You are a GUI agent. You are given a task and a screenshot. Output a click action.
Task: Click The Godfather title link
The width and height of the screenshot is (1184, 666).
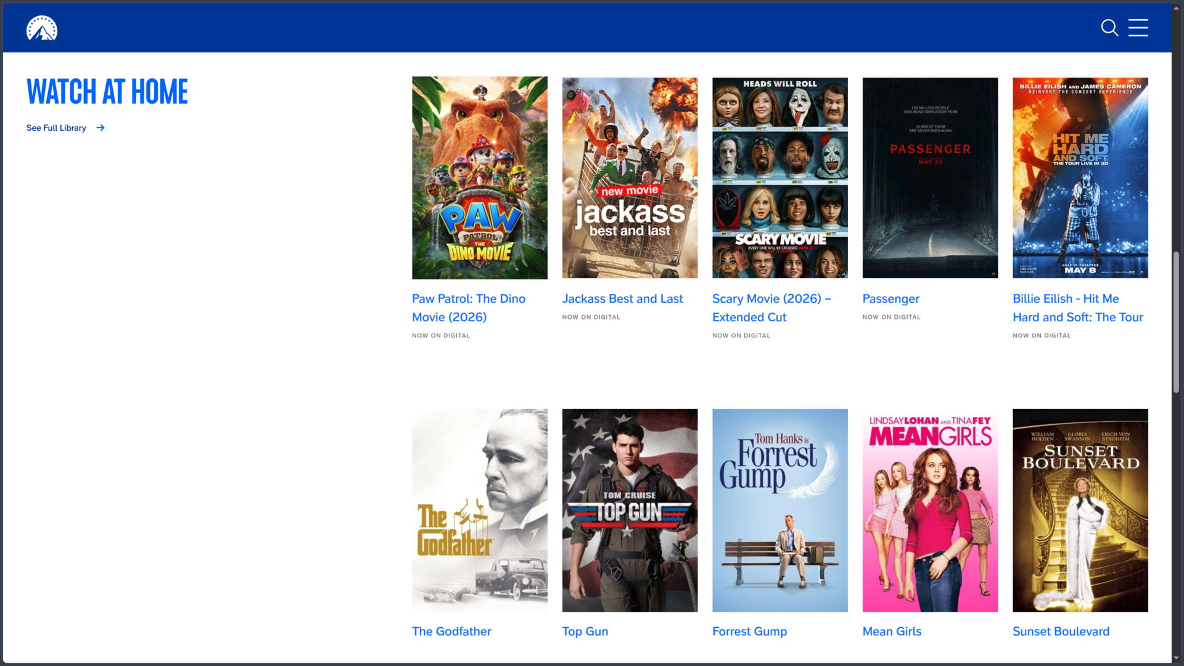click(451, 631)
